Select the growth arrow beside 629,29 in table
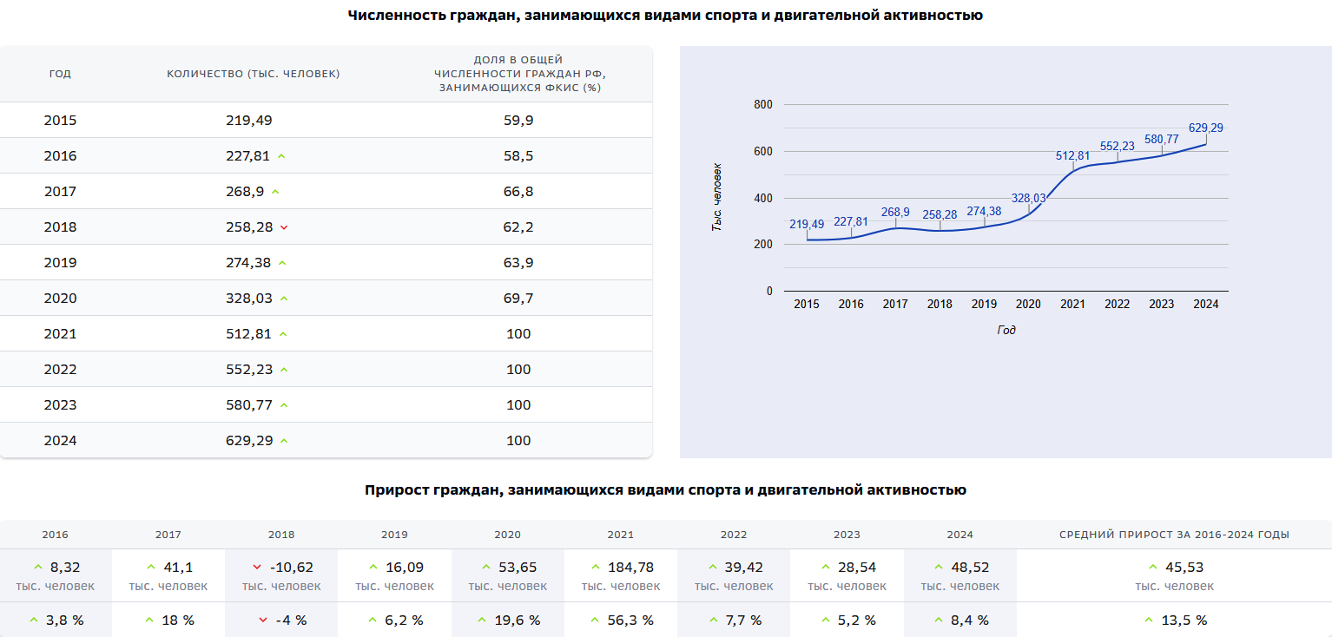Screen dimensions: 1332x637 283,440
